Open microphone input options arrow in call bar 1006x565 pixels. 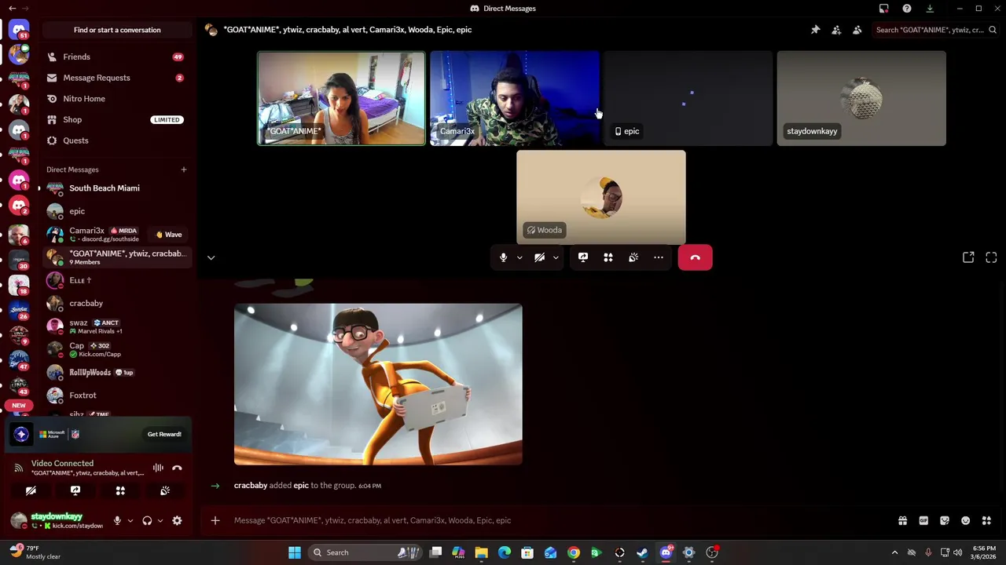pos(520,257)
